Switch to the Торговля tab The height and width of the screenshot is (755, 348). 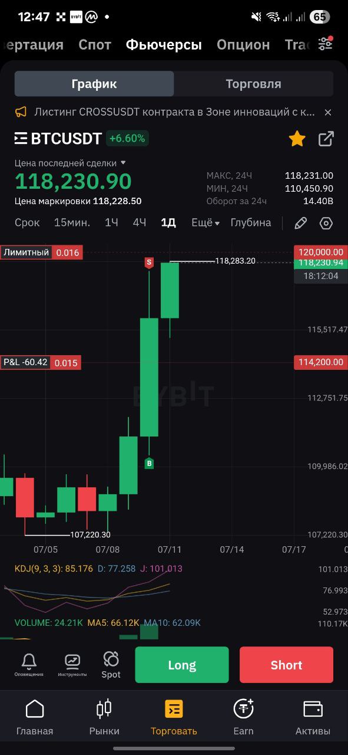click(x=253, y=83)
